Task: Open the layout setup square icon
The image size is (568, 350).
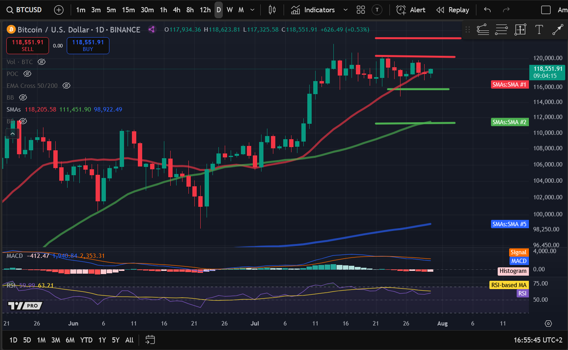Action: click(x=546, y=10)
